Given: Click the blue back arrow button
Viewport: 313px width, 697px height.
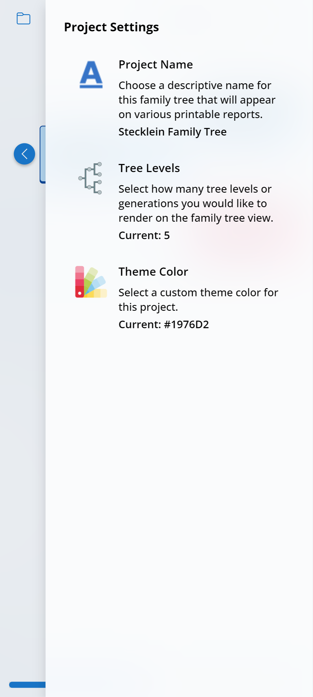Looking at the screenshot, I should click(x=24, y=154).
